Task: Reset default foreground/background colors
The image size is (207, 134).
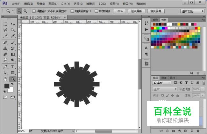Action: [x=5, y=92]
